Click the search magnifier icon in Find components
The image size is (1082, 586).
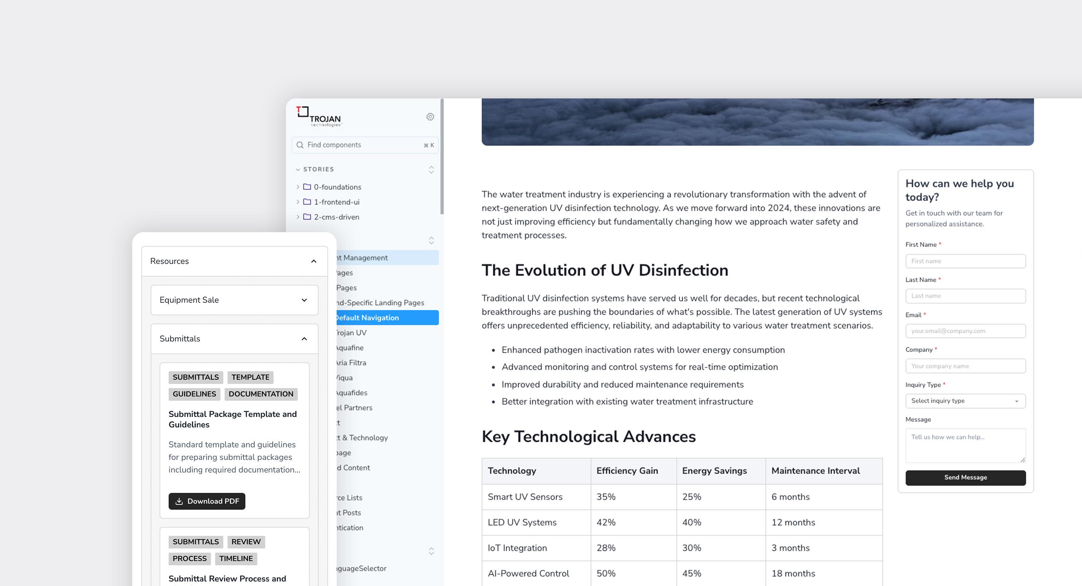click(300, 145)
